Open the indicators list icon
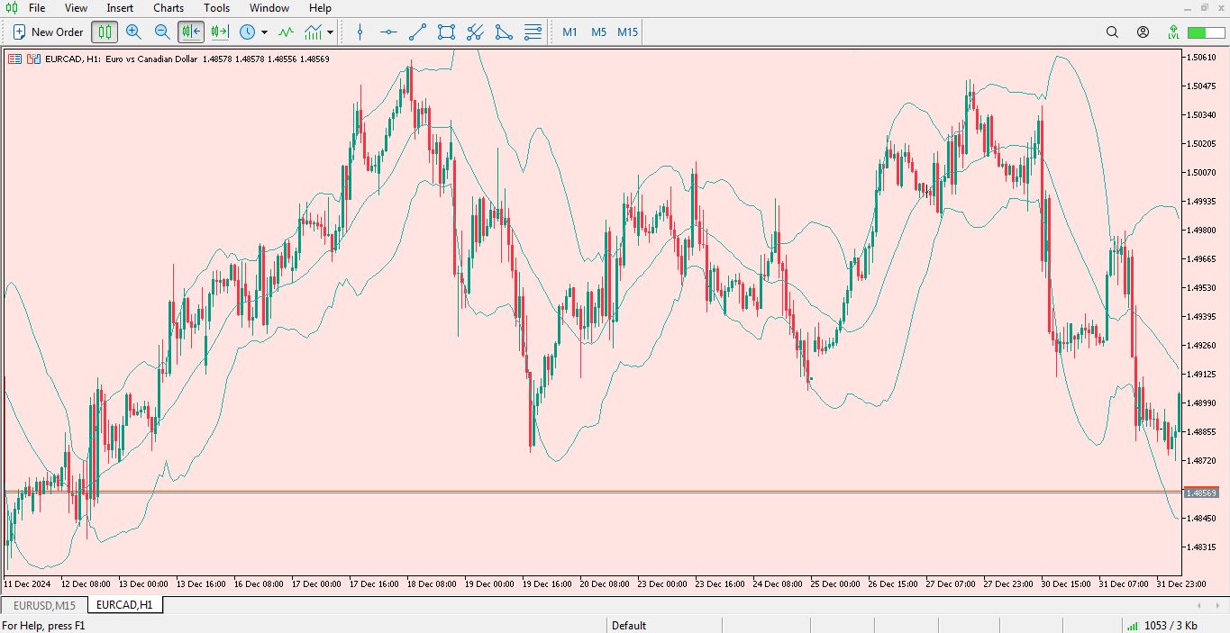Image resolution: width=1230 pixels, height=633 pixels. [x=286, y=32]
